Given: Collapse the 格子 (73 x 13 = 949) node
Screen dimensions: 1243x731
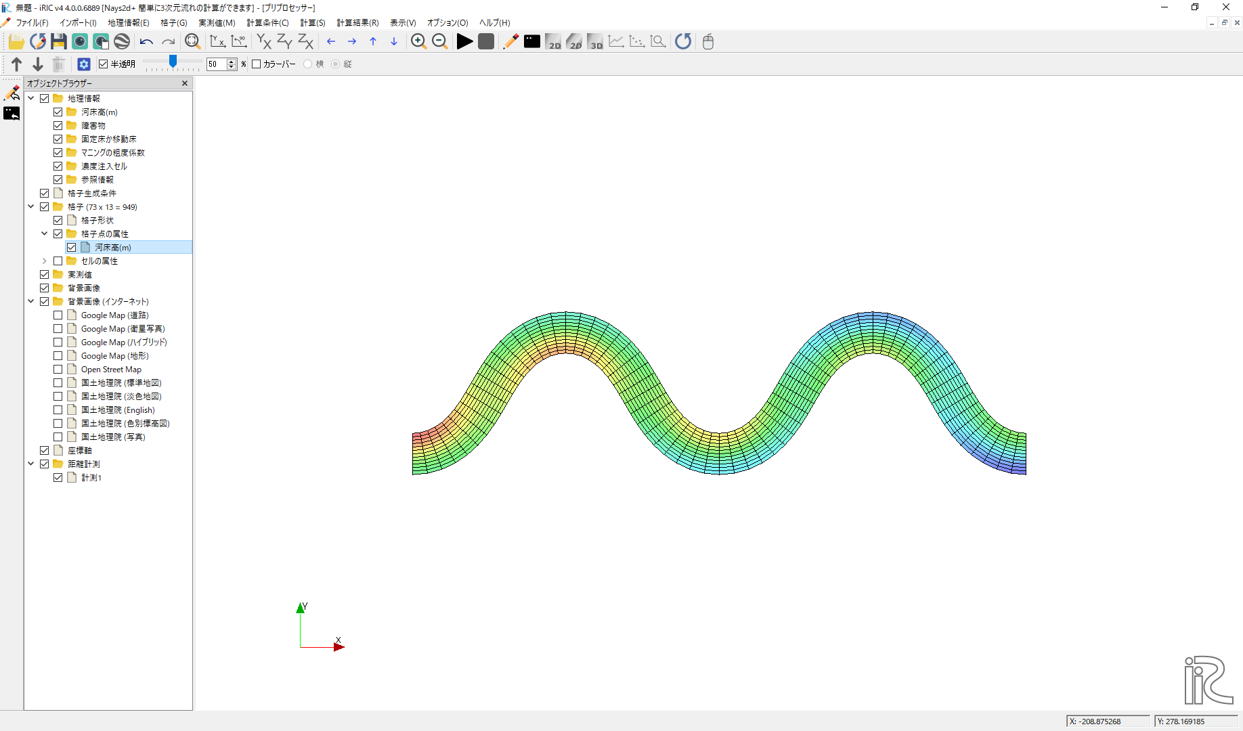Looking at the screenshot, I should click(x=31, y=207).
